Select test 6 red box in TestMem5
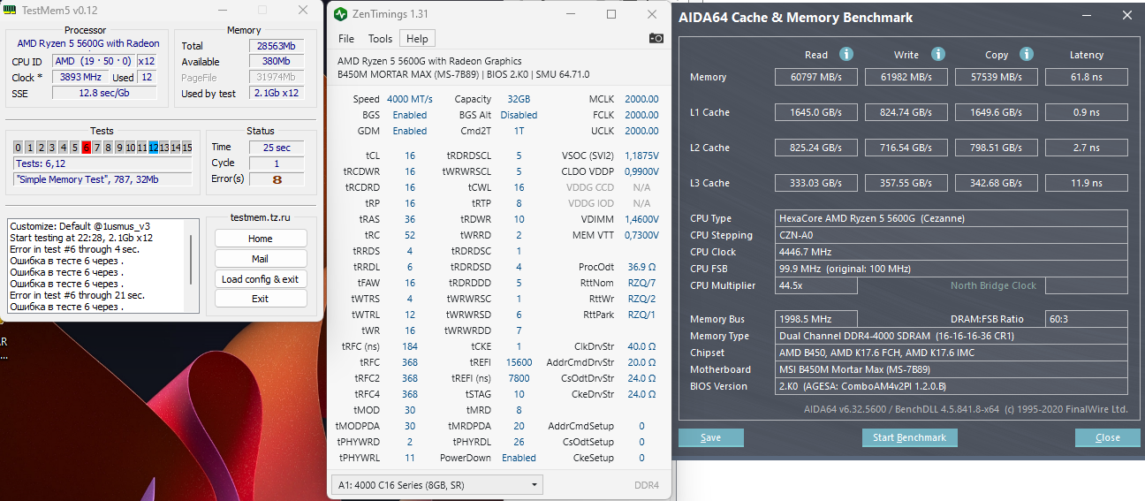1145x501 pixels. [x=87, y=148]
